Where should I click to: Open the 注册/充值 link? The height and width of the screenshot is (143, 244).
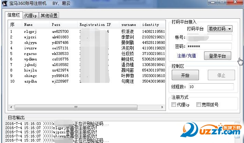[186, 56]
